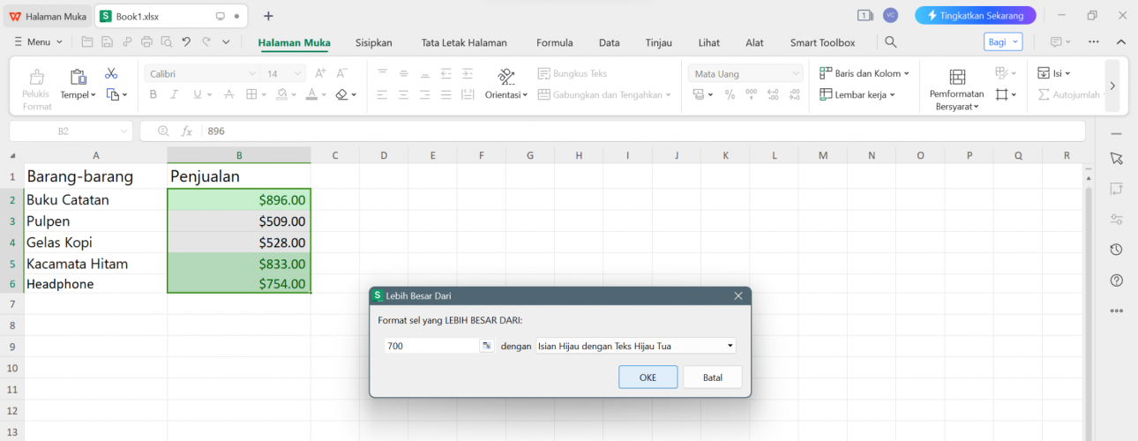Click the decrease font size icon
This screenshot has height=441, width=1138.
(x=342, y=73)
